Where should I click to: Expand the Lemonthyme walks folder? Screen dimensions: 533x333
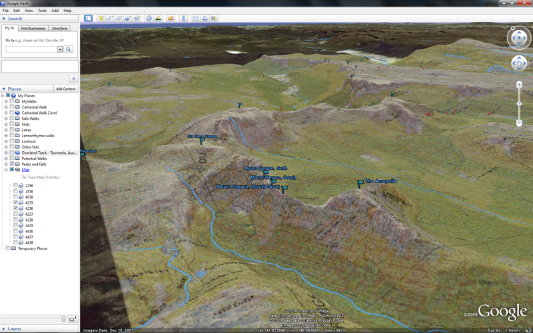6,136
